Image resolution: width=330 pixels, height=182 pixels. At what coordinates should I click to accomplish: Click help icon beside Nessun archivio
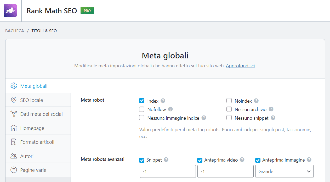[271, 109]
